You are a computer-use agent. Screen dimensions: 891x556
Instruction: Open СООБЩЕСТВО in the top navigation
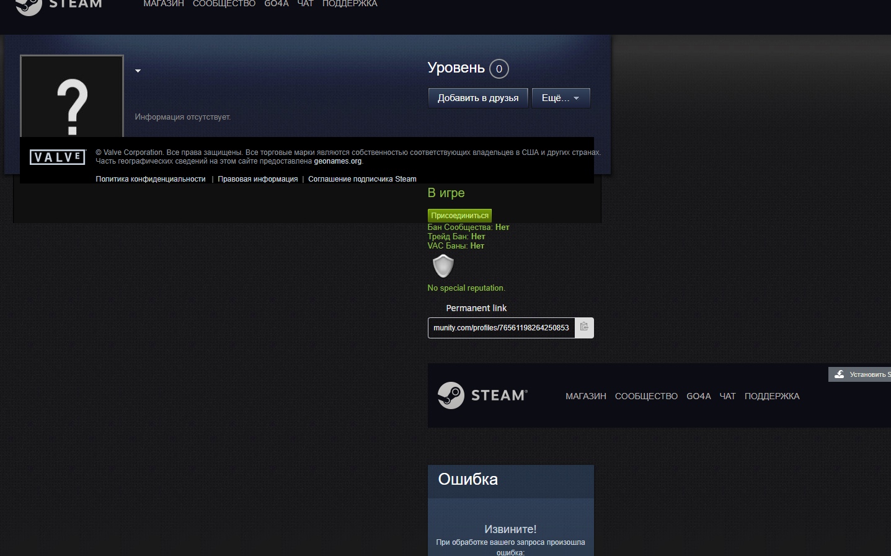224,4
